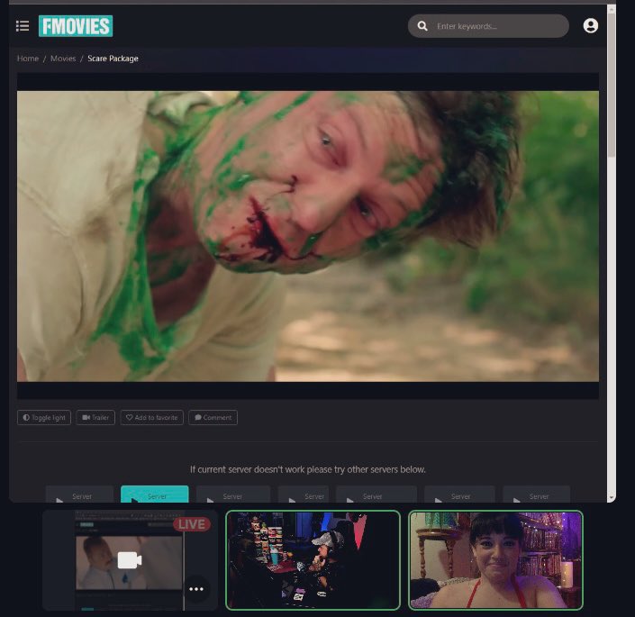Choose the last Server option
The width and height of the screenshot is (635, 617).
pos(537,495)
